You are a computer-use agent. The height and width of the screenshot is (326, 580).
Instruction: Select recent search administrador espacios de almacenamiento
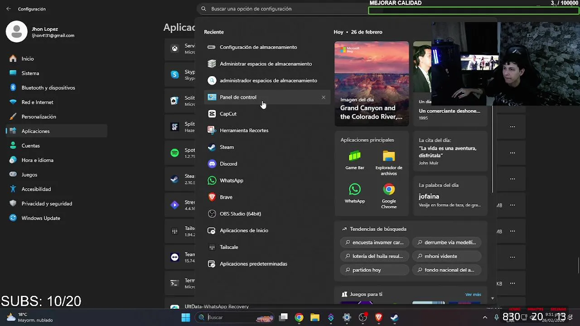(x=267, y=81)
